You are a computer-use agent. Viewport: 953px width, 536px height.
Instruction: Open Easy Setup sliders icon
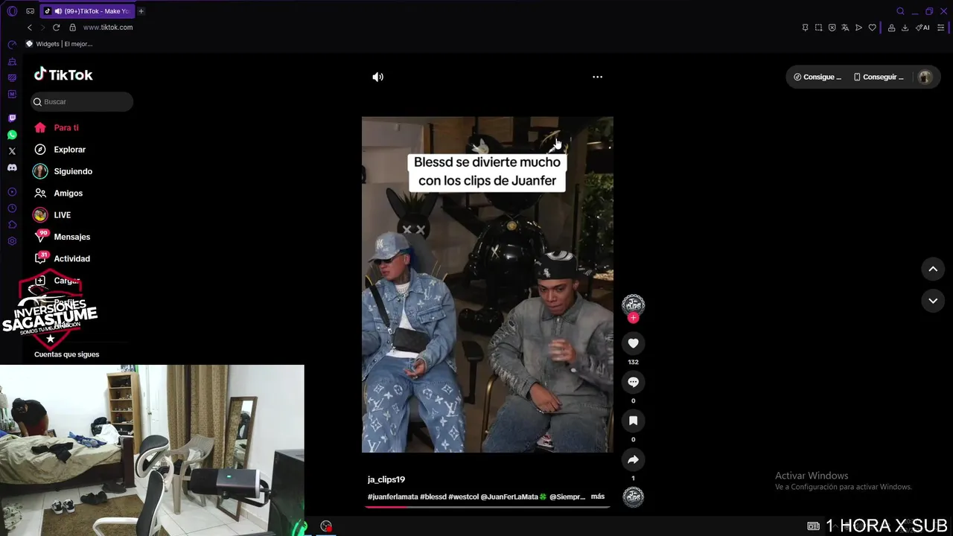[941, 28]
